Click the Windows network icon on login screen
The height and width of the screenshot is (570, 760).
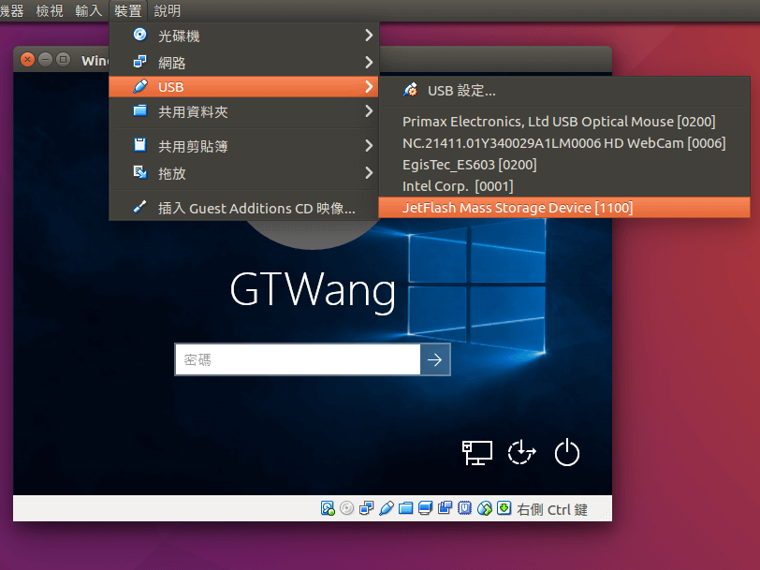tap(477, 453)
